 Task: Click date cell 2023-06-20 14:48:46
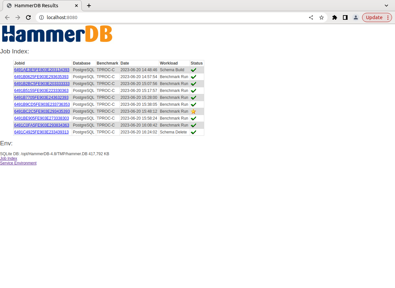[x=139, y=70]
